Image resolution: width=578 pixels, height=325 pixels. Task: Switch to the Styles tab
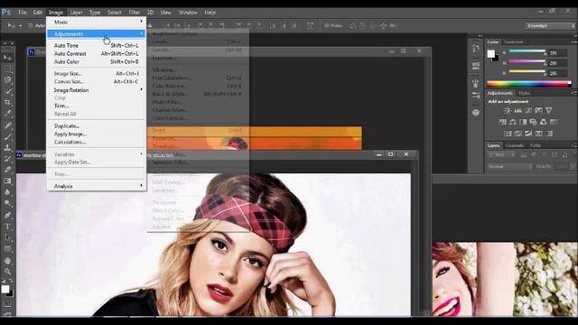click(524, 93)
